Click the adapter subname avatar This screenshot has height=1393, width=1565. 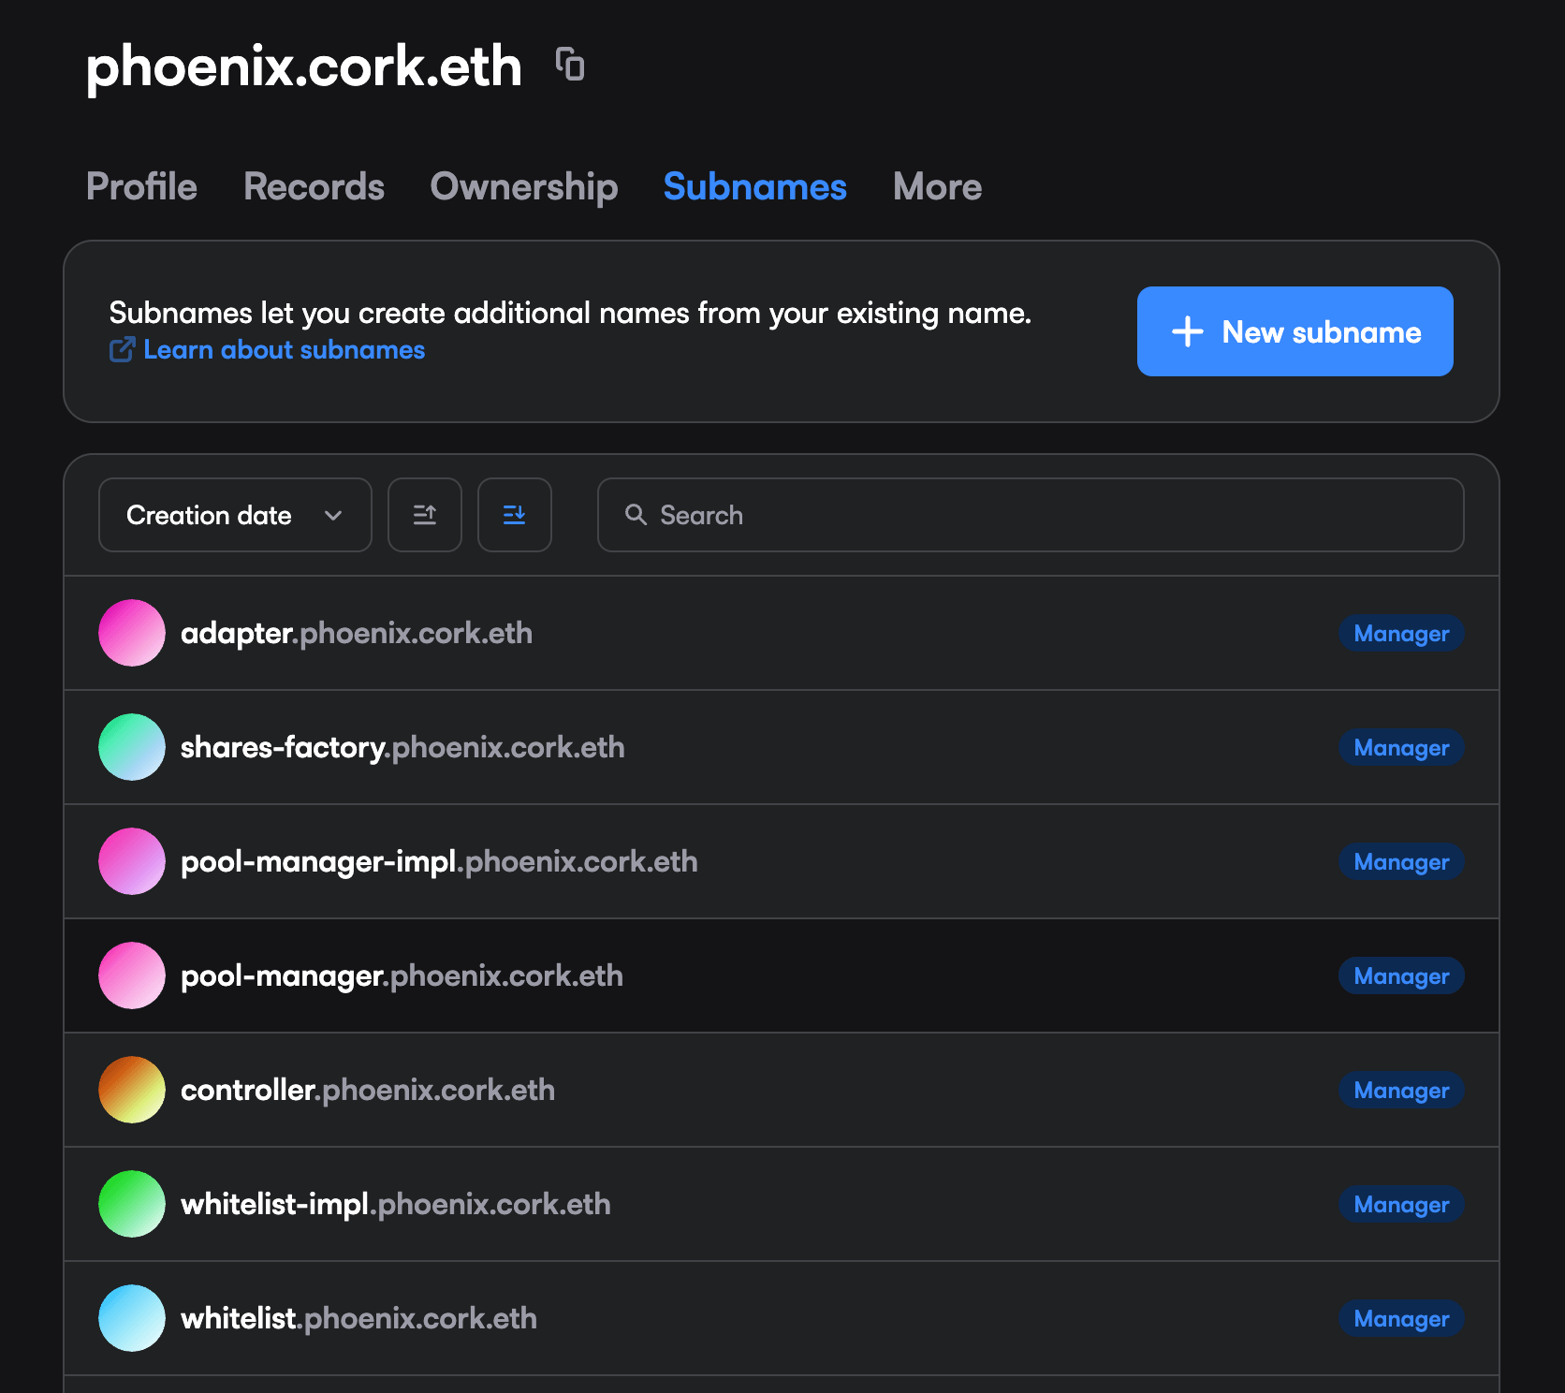pyautogui.click(x=132, y=633)
